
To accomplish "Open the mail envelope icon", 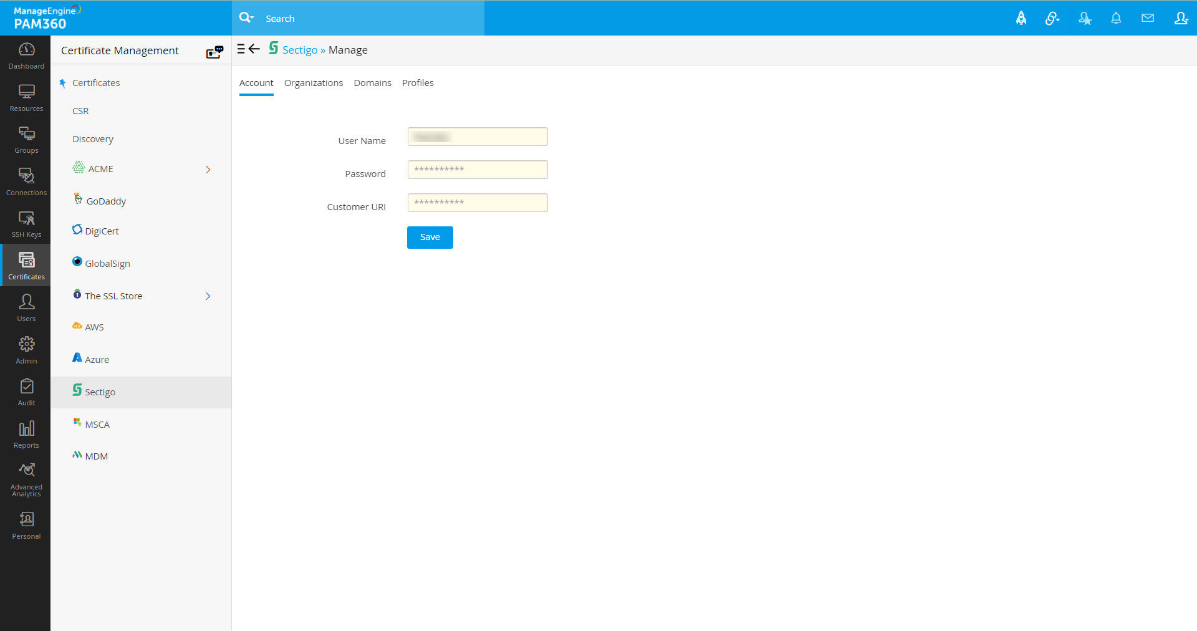I will click(1148, 18).
